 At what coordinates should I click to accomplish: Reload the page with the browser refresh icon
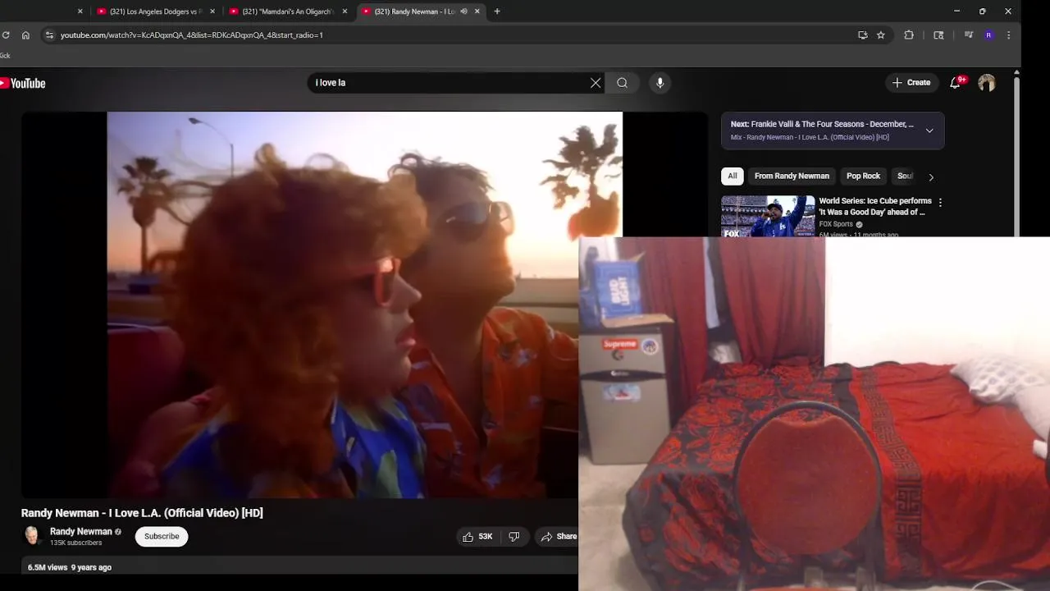coord(6,35)
